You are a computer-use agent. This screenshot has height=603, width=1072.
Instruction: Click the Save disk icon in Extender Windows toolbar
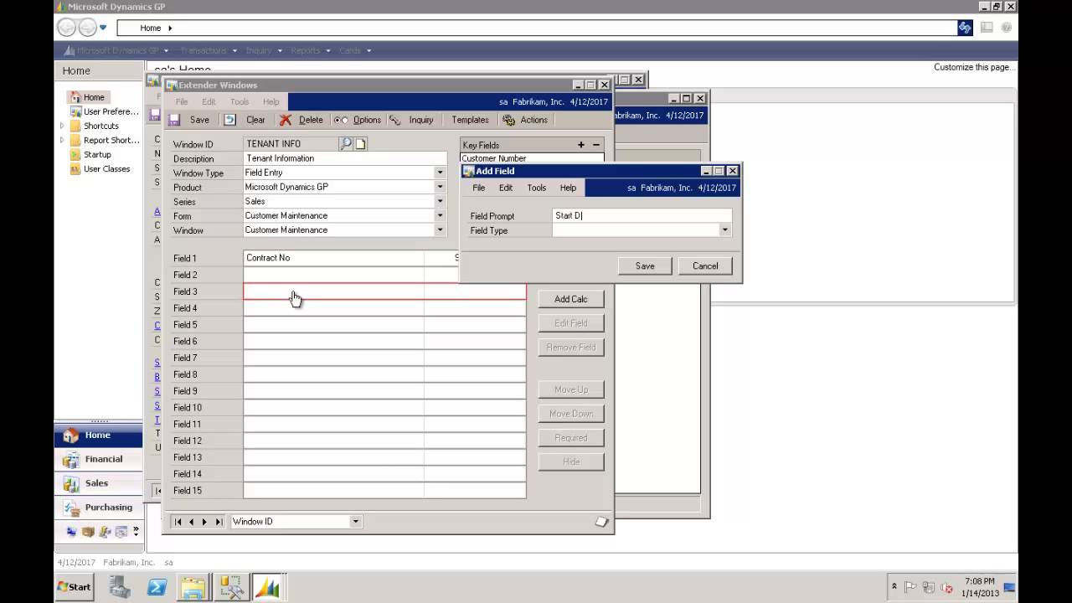[x=174, y=120]
